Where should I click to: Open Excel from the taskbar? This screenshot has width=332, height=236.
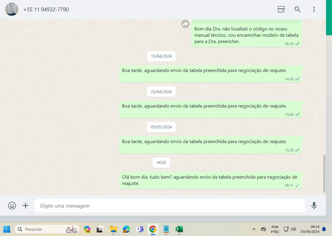pyautogui.click(x=179, y=229)
